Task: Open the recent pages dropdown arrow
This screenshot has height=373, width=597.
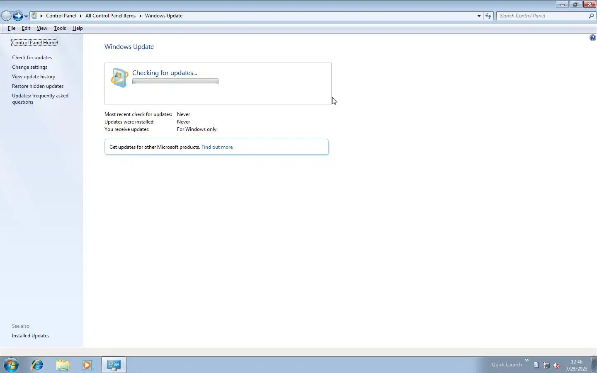Action: (26, 16)
